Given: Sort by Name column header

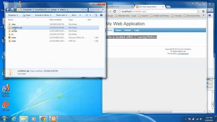Looking at the screenshot, I should tap(11, 20).
